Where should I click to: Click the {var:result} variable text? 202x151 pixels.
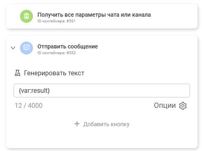(x=34, y=90)
